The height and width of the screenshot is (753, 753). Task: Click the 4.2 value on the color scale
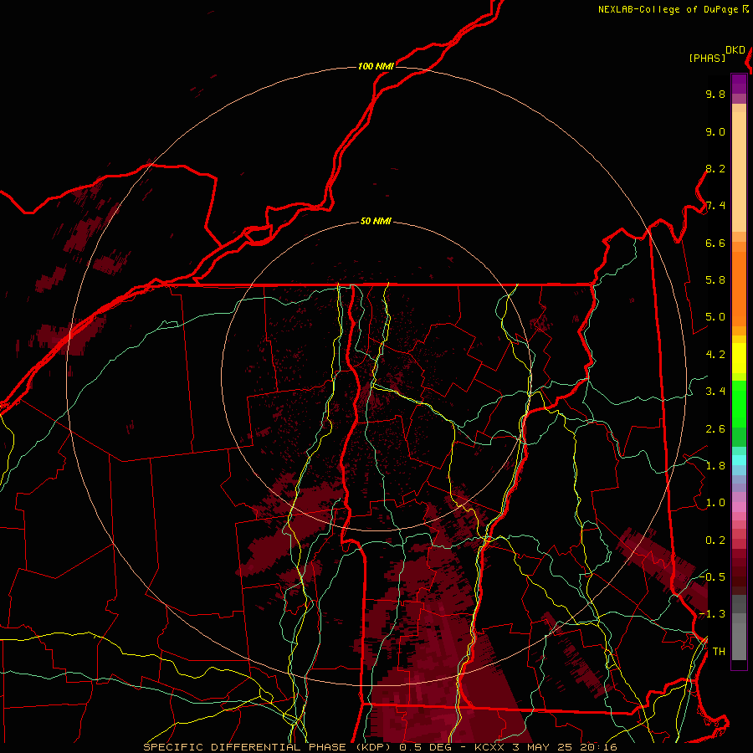(x=715, y=355)
